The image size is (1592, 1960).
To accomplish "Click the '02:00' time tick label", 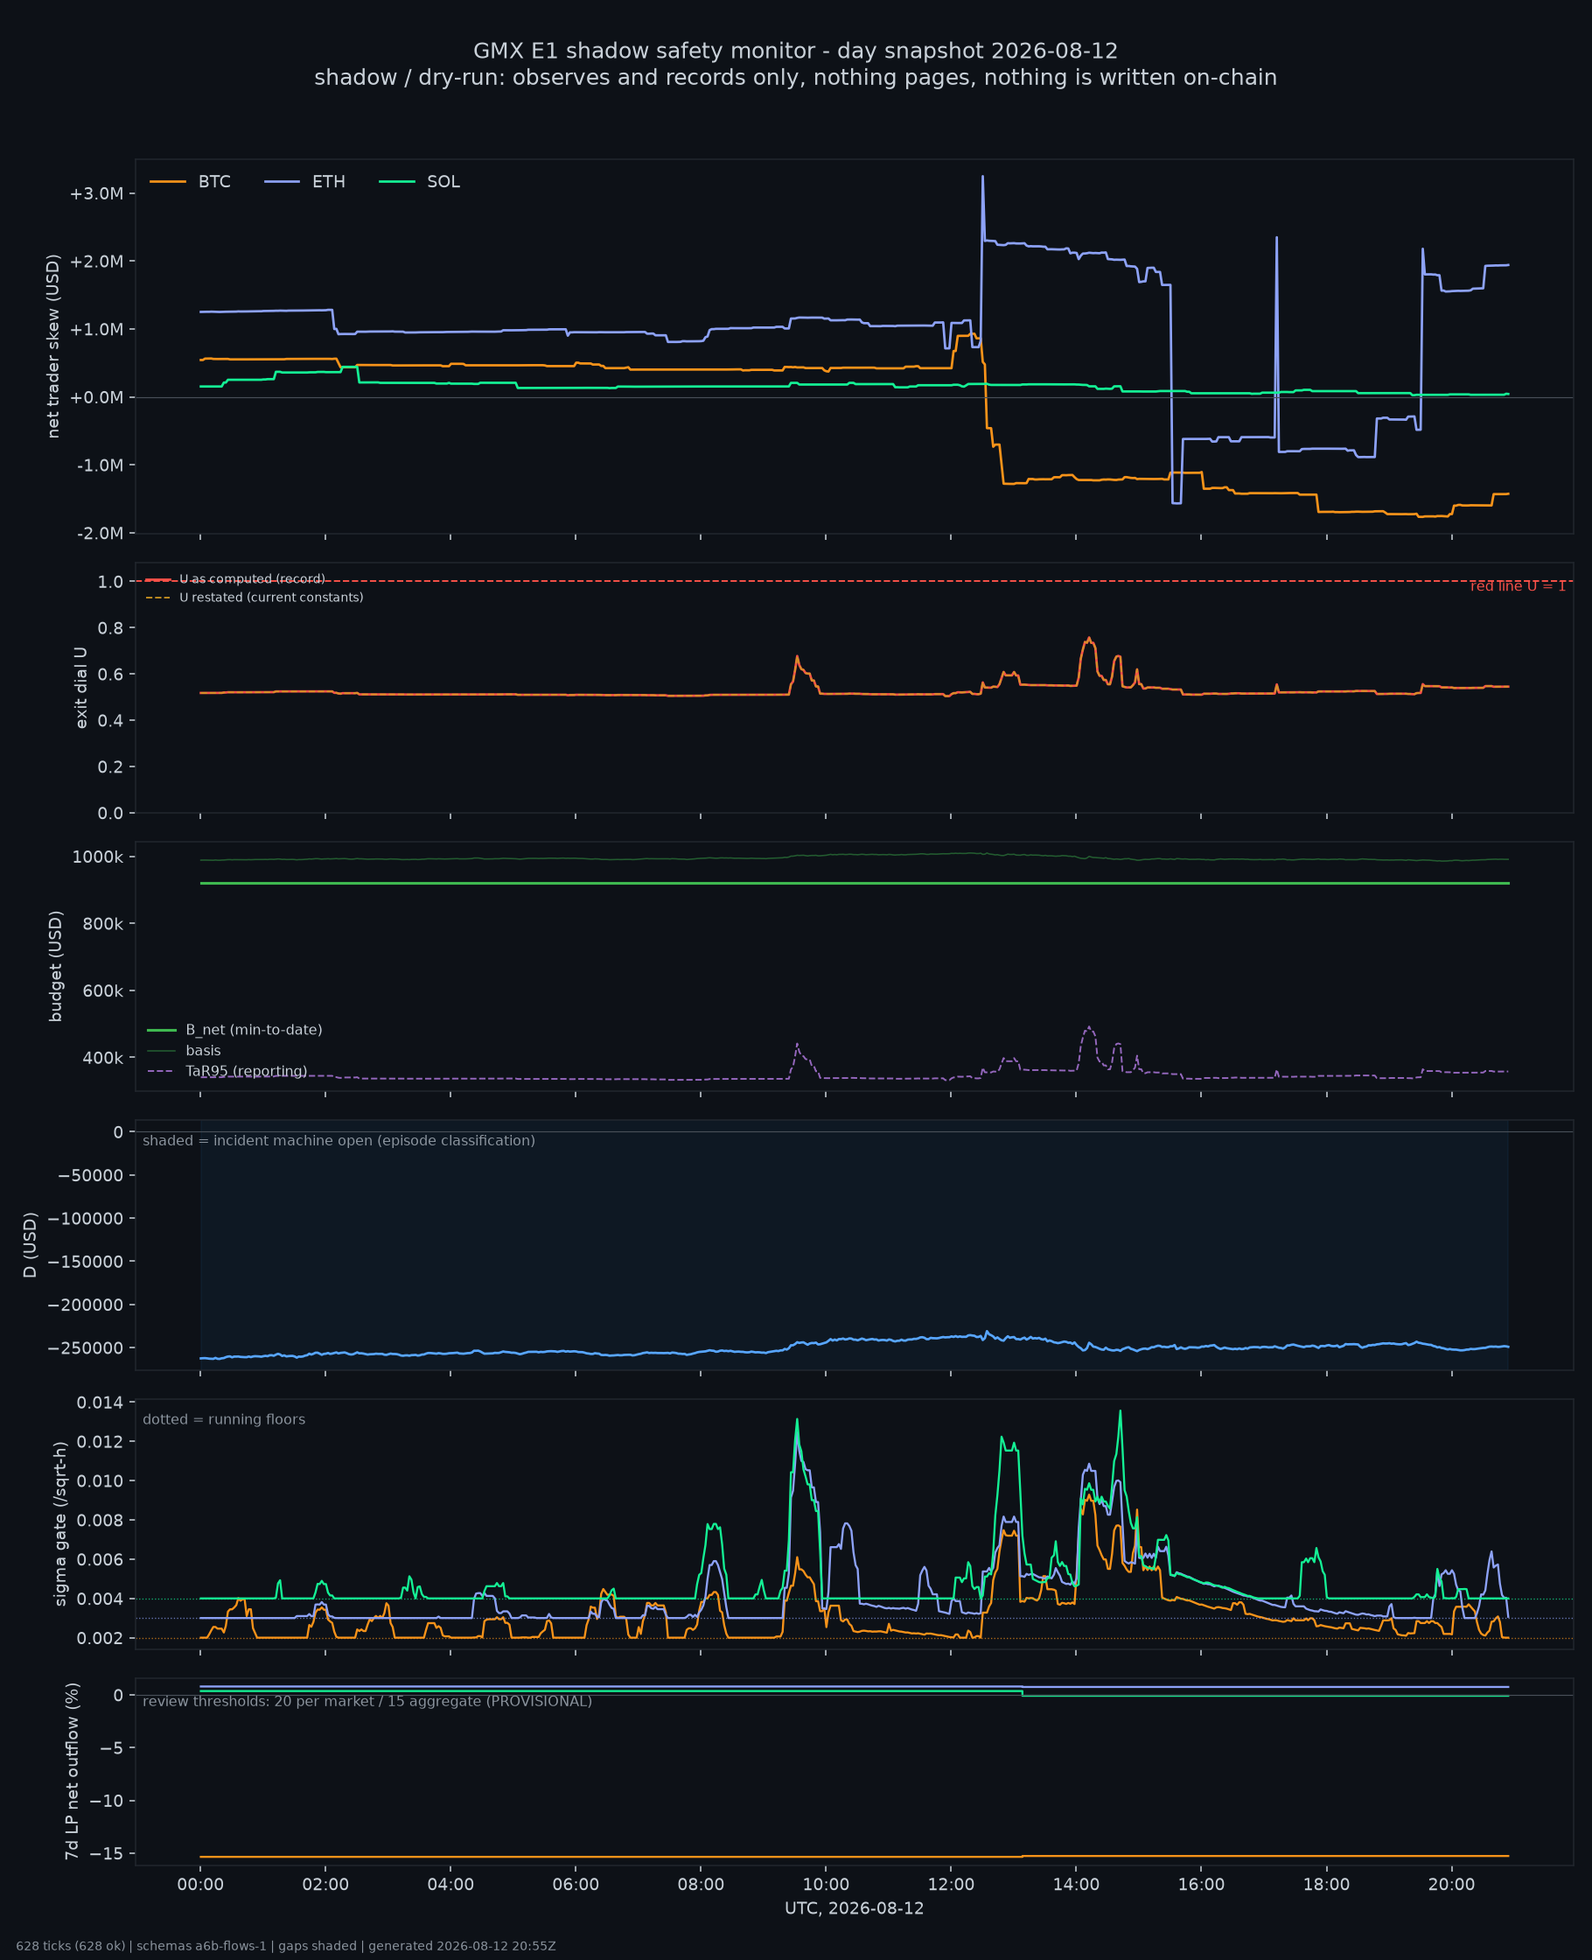I will (325, 1885).
